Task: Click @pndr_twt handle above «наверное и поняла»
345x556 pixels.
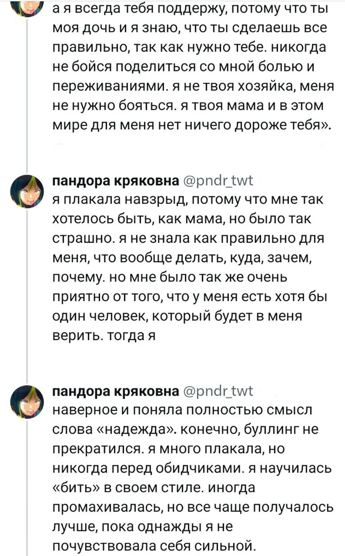Action: [x=218, y=392]
